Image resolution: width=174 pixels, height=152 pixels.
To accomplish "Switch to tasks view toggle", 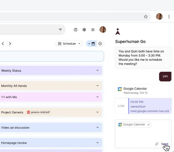I will click(x=100, y=44).
